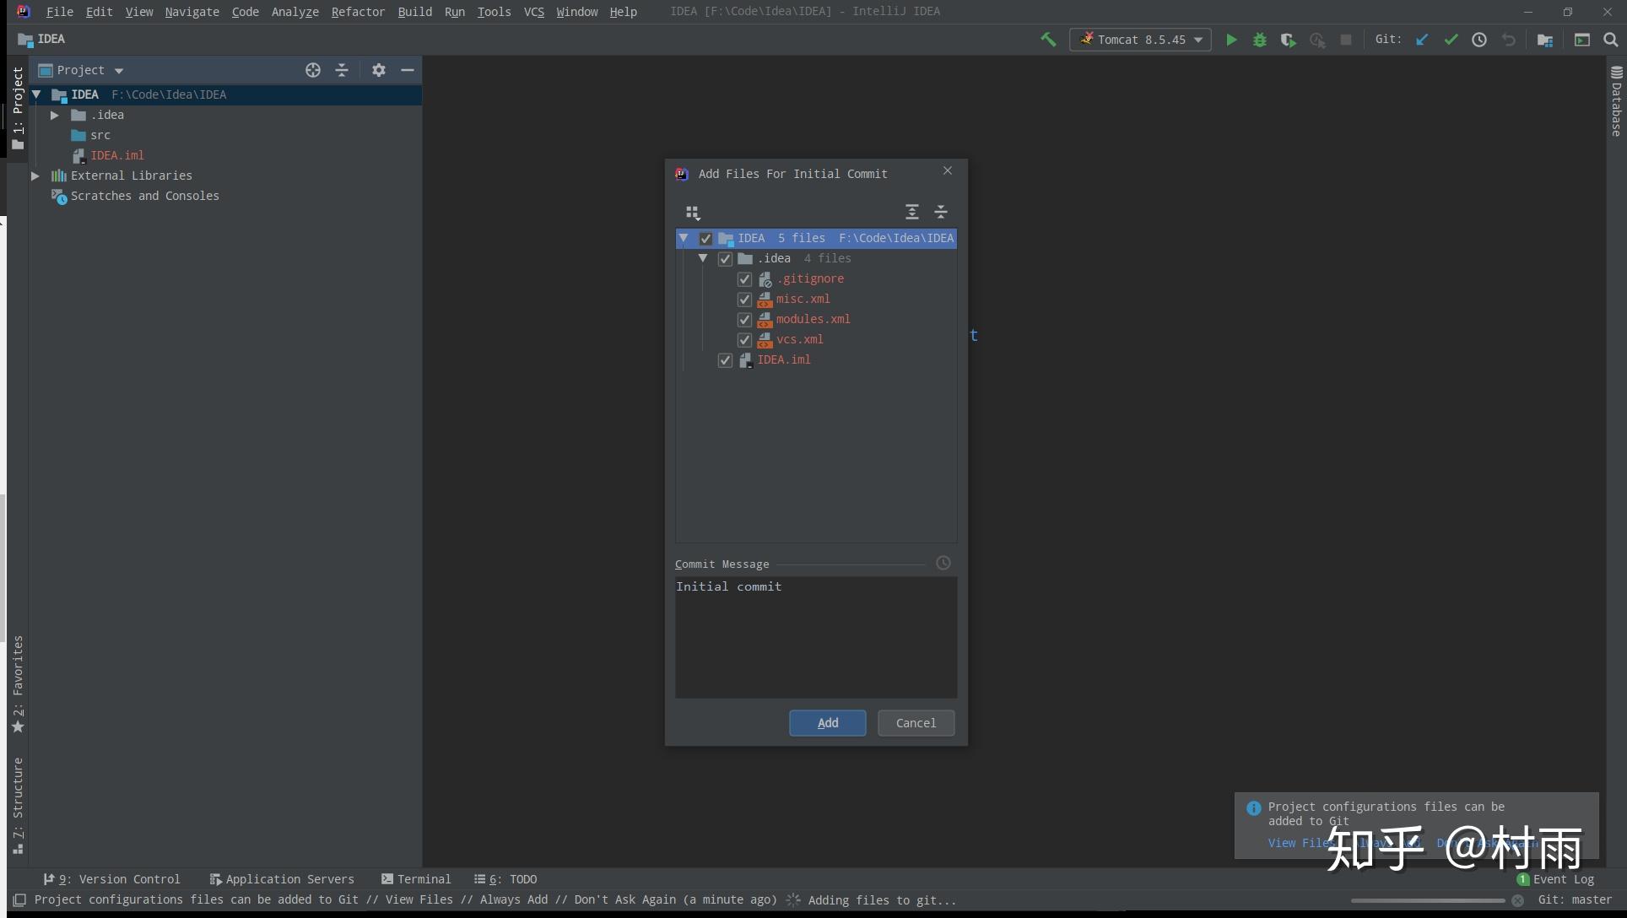This screenshot has width=1627, height=918.
Task: Open Git history with the clock icon
Action: (x=1478, y=39)
